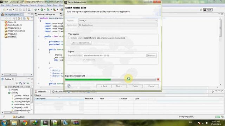225x126 pixels.
Task: Open the WinRAR taskbar icon
Action: click(76, 123)
